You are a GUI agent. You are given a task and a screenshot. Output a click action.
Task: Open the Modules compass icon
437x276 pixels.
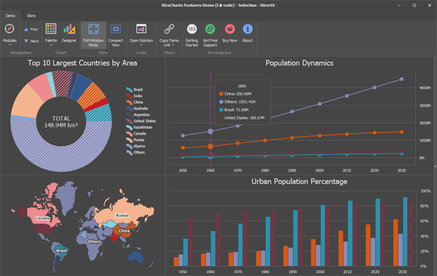pos(10,29)
